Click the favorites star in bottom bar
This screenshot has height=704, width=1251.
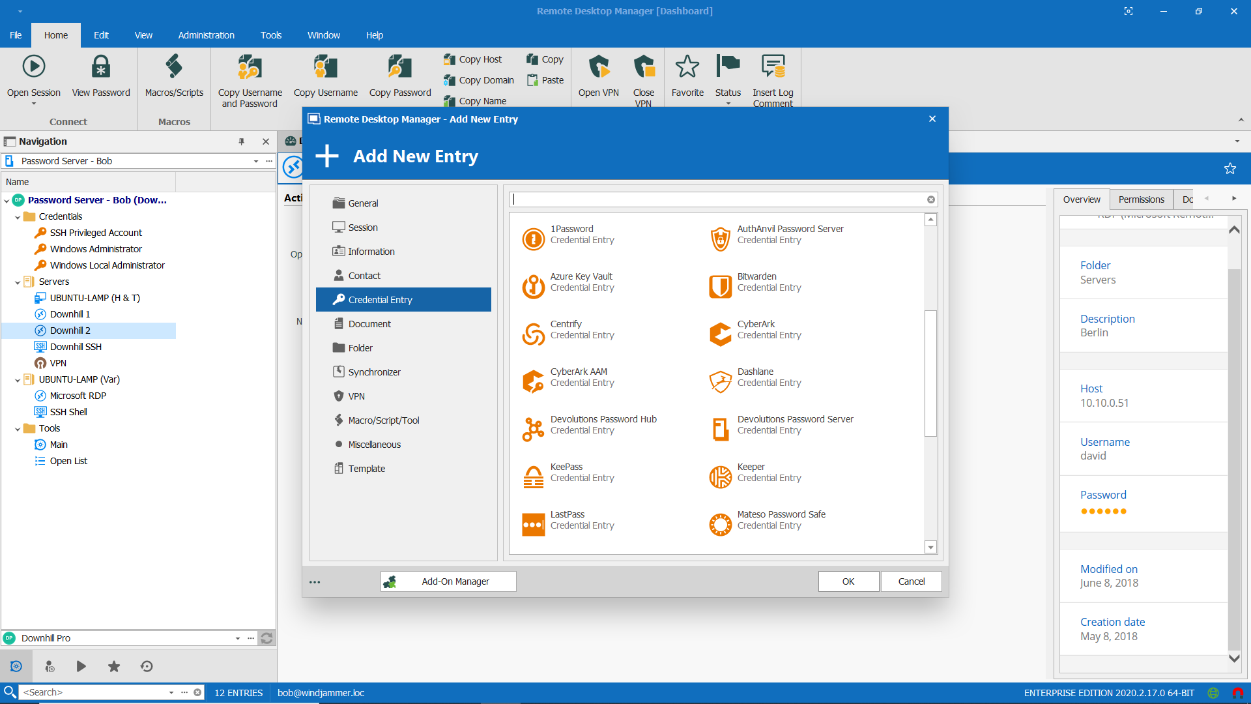point(114,666)
